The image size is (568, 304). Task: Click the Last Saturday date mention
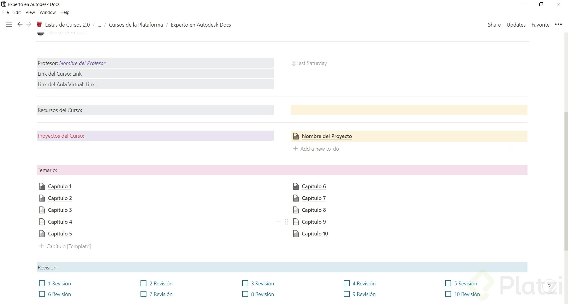(x=309, y=63)
